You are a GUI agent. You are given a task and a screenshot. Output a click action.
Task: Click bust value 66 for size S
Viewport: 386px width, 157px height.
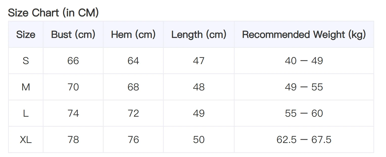(73, 61)
